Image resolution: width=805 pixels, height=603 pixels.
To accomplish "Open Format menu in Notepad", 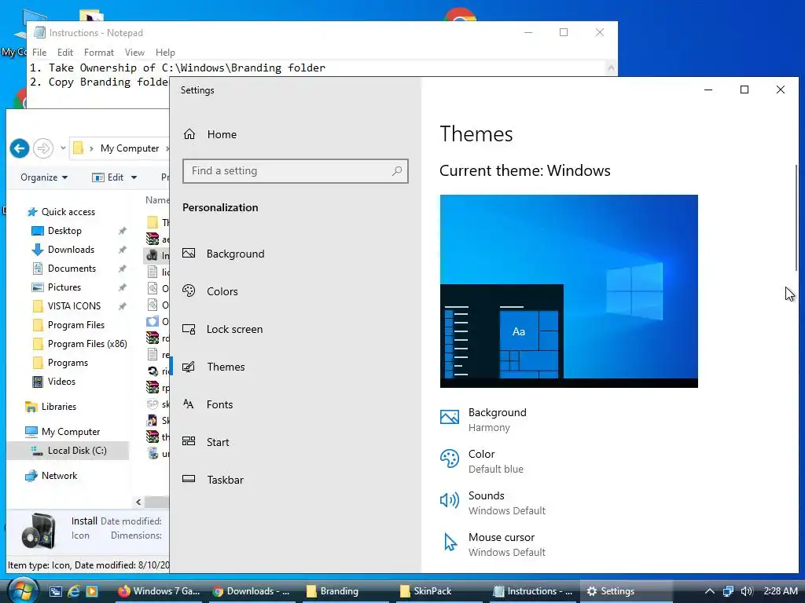I will 98,53.
